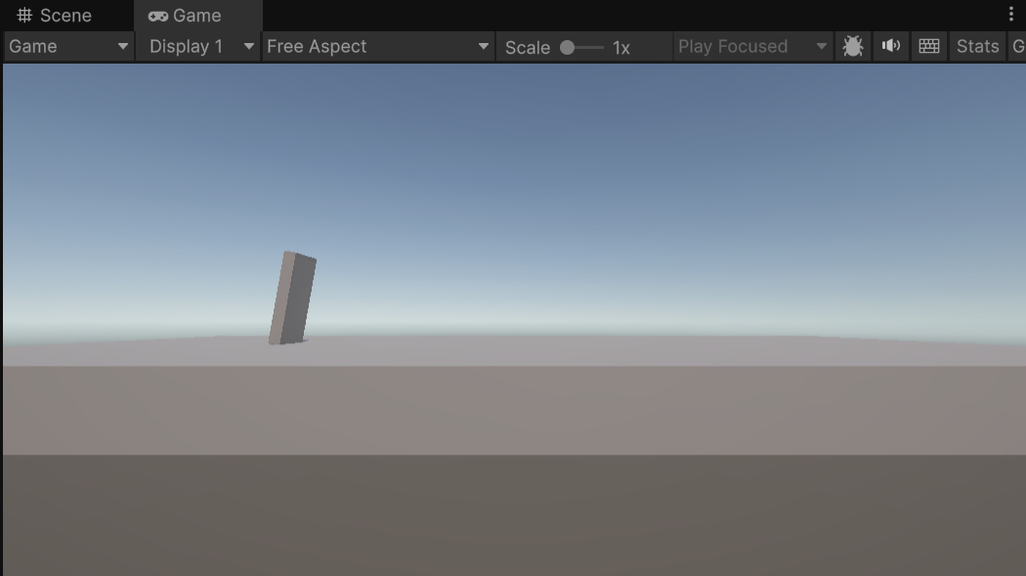The image size is (1026, 576).
Task: Toggle the partially visible Gizmos button
Action: 1018,46
